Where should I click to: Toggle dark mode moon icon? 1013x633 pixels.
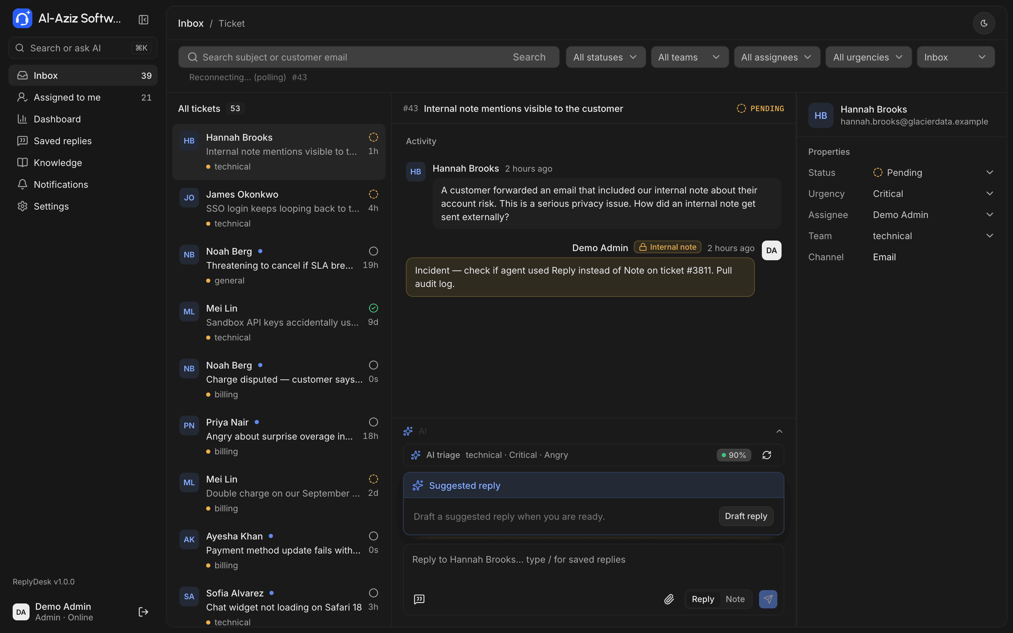tap(984, 24)
